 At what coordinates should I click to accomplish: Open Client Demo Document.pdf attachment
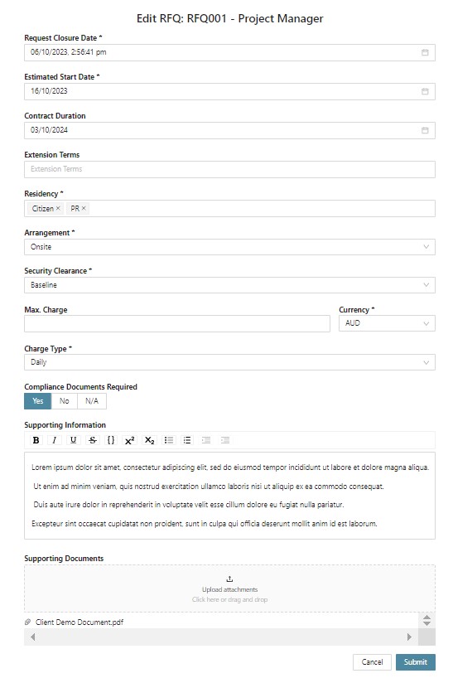80,622
